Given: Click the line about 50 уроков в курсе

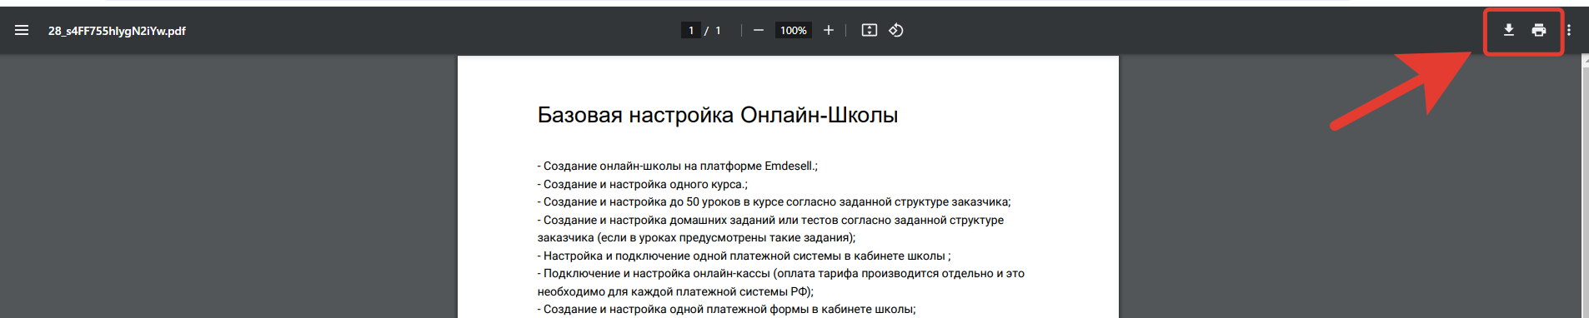Looking at the screenshot, I should [774, 202].
